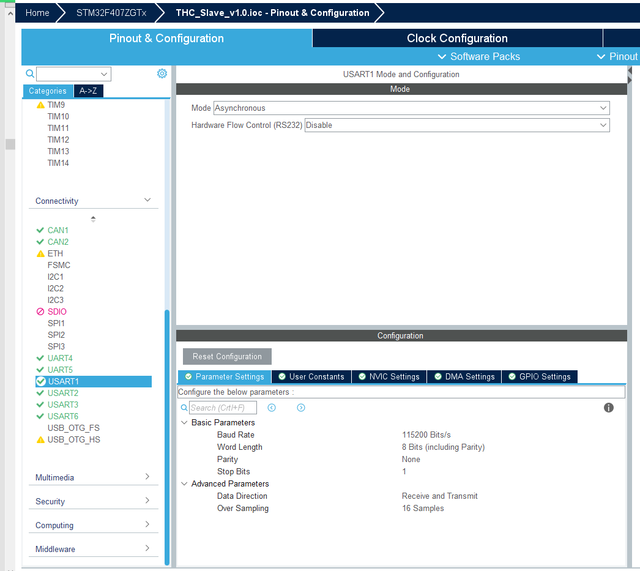Click the green check beside CAN1
640x571 pixels.
point(40,230)
